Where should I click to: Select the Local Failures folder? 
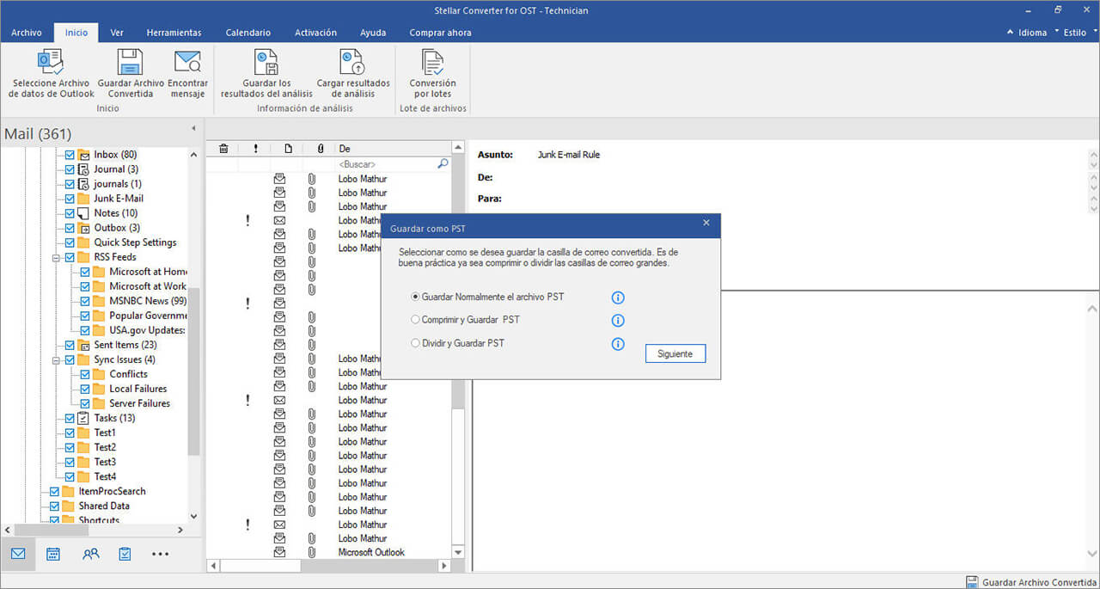point(138,389)
